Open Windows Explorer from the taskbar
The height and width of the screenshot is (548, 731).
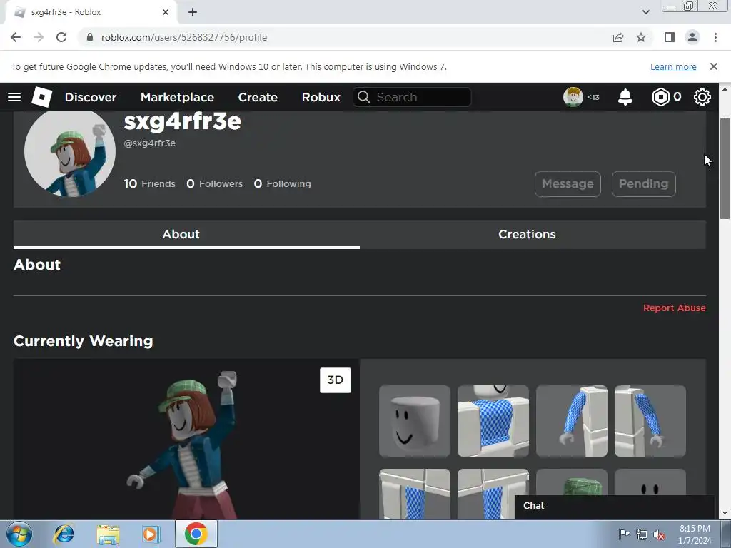(x=108, y=534)
